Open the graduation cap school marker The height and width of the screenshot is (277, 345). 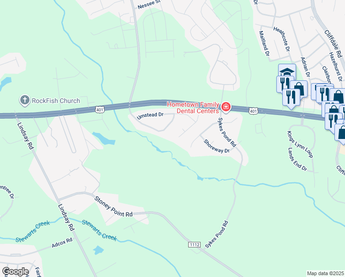[287, 71]
